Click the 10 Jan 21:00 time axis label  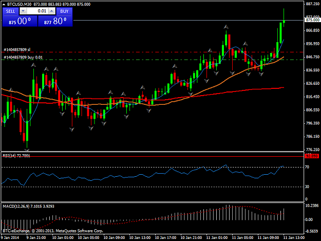pos(191,237)
